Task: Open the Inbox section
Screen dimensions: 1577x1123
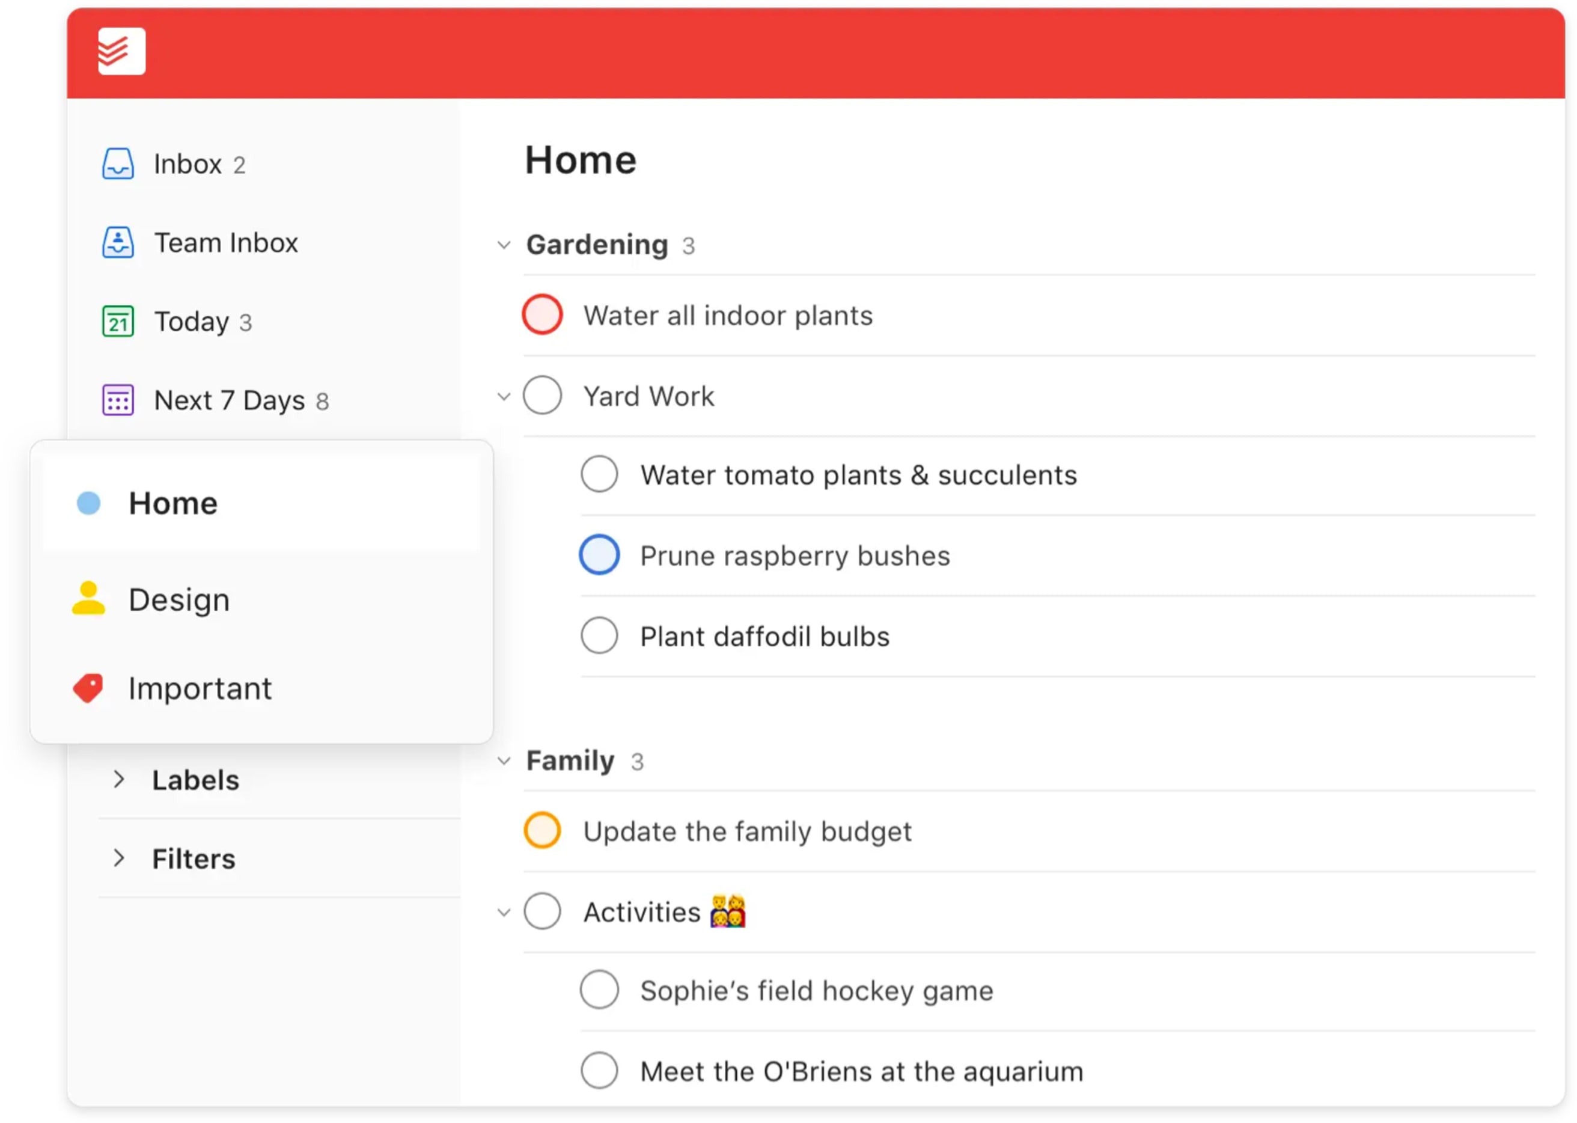Action: click(188, 163)
